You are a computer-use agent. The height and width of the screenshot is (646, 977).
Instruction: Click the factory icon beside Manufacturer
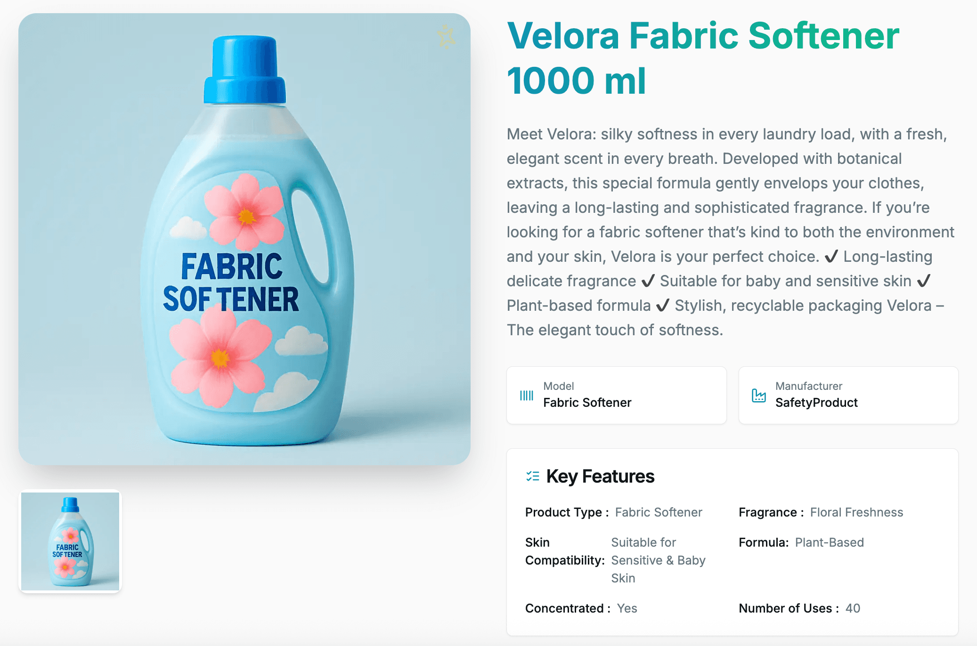(x=758, y=396)
